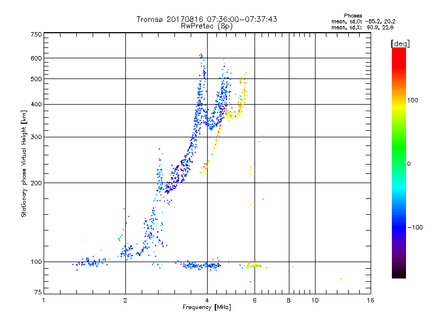This screenshot has height=327, width=436.
Task: Click the x-axis '16' tick label
Action: pyautogui.click(x=371, y=300)
